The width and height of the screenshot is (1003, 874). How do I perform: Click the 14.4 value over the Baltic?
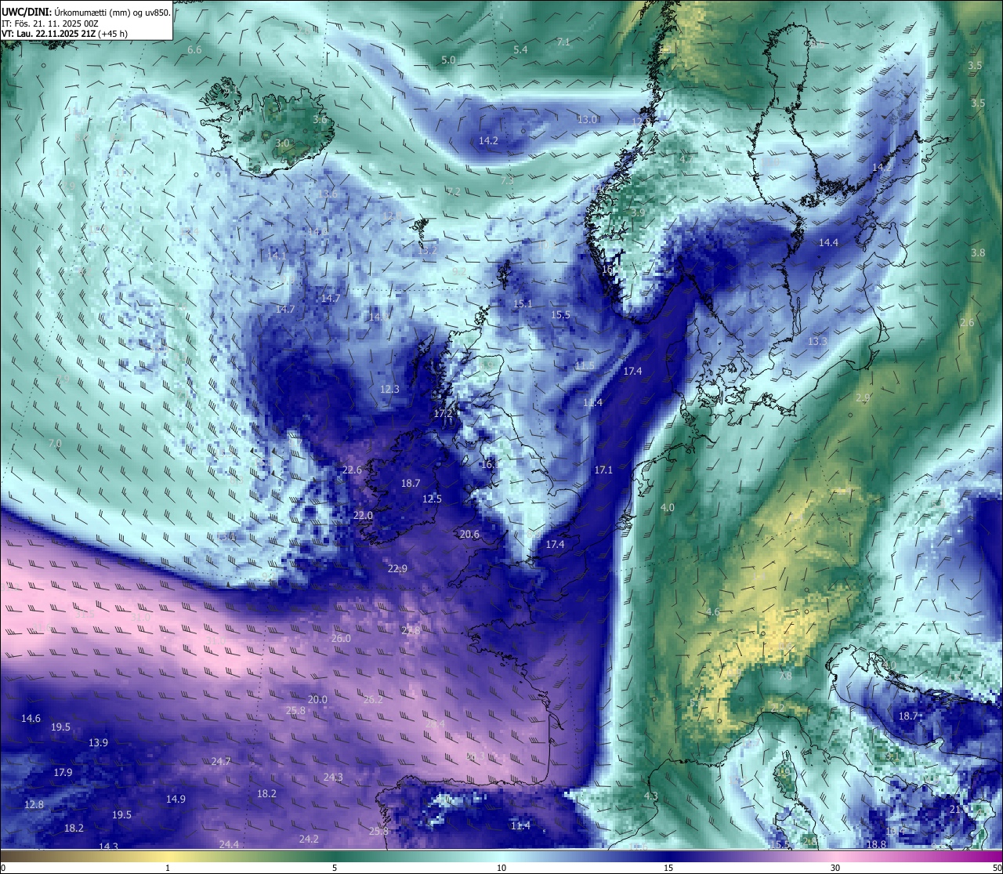828,243
